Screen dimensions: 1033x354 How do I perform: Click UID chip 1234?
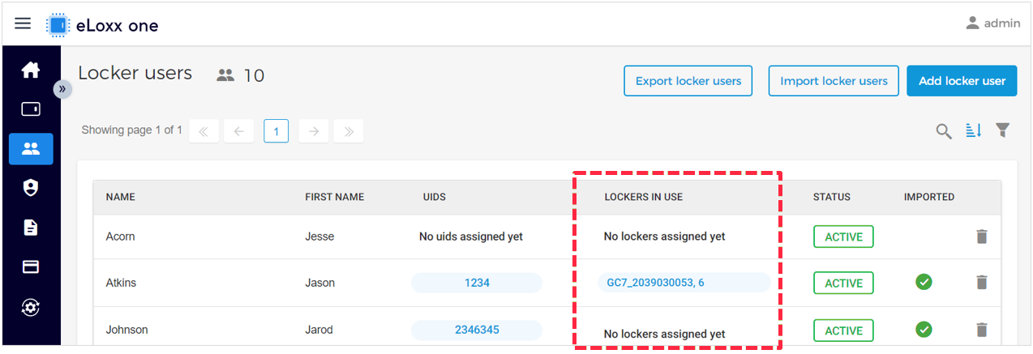[x=477, y=283]
